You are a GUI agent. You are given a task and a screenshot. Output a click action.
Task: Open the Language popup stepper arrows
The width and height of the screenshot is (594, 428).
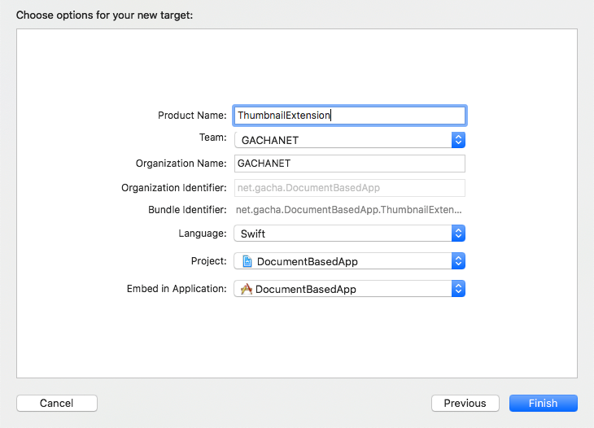(458, 234)
